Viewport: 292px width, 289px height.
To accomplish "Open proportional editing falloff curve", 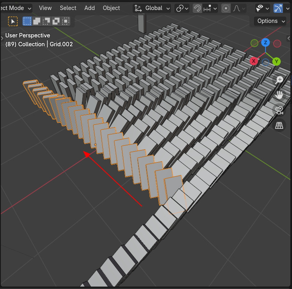I will [x=239, y=8].
